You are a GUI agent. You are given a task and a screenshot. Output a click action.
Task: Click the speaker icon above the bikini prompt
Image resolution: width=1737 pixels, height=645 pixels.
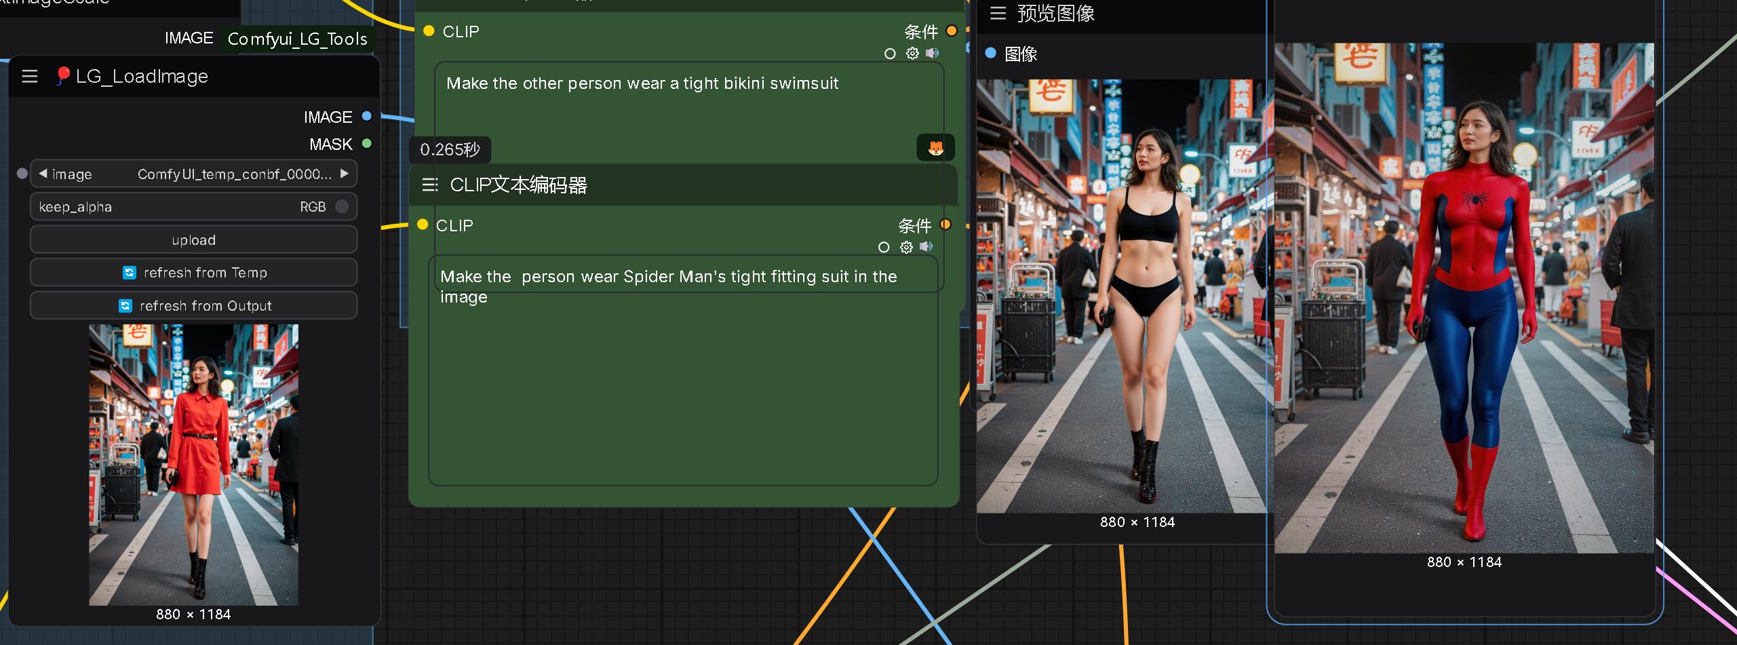pyautogui.click(x=933, y=53)
